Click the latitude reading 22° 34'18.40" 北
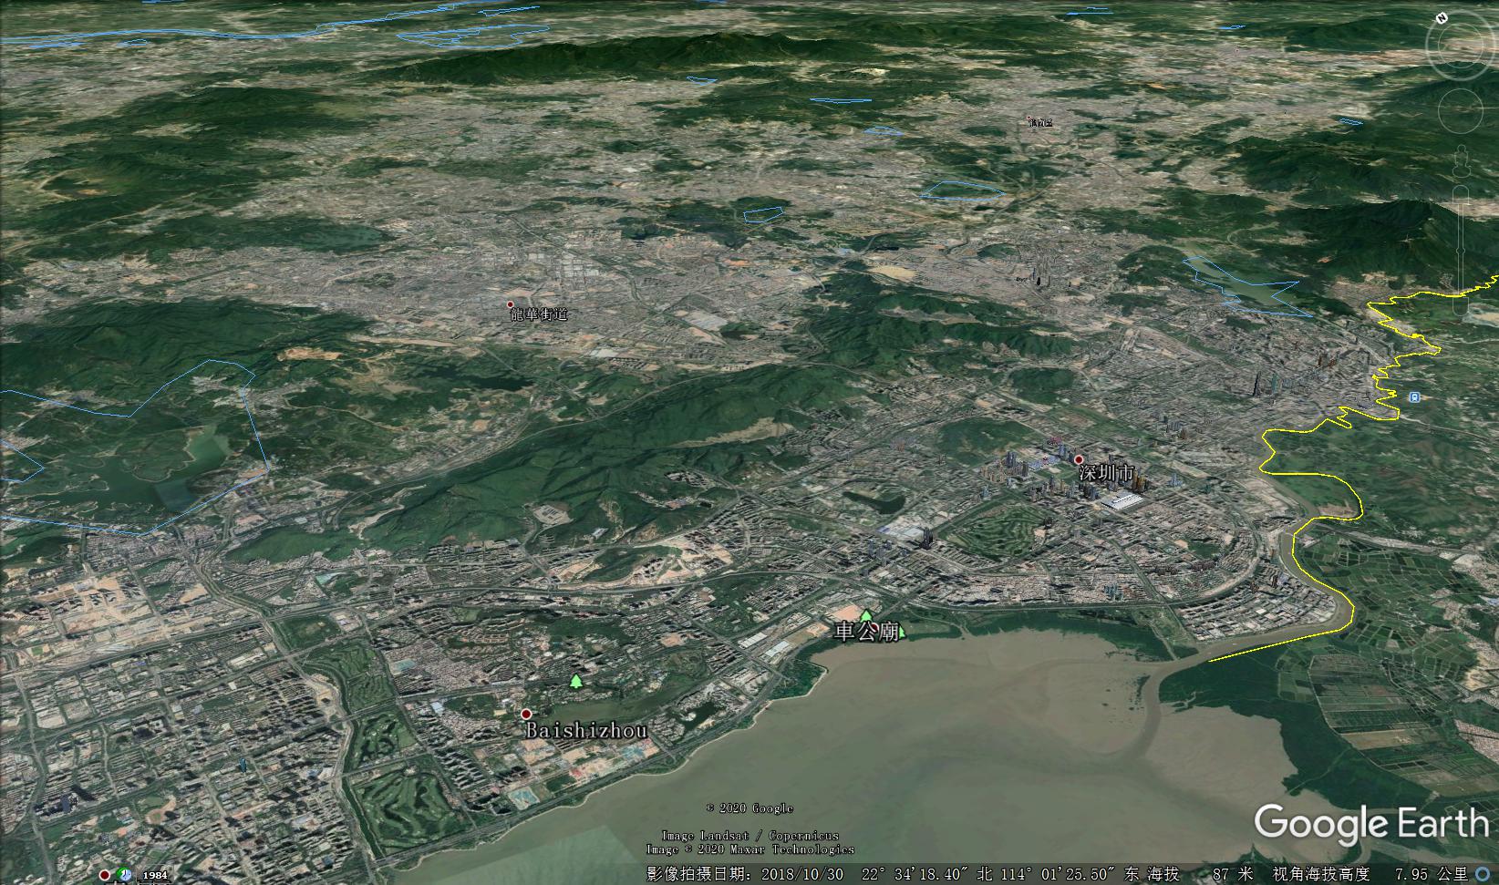Screen dimensions: 1499x885 click(x=927, y=874)
